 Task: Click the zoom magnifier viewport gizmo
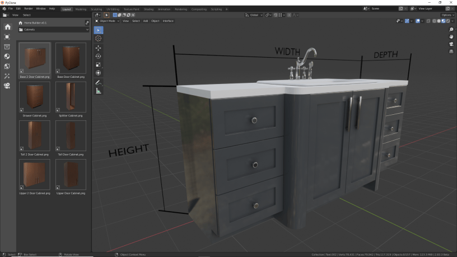pos(451,29)
